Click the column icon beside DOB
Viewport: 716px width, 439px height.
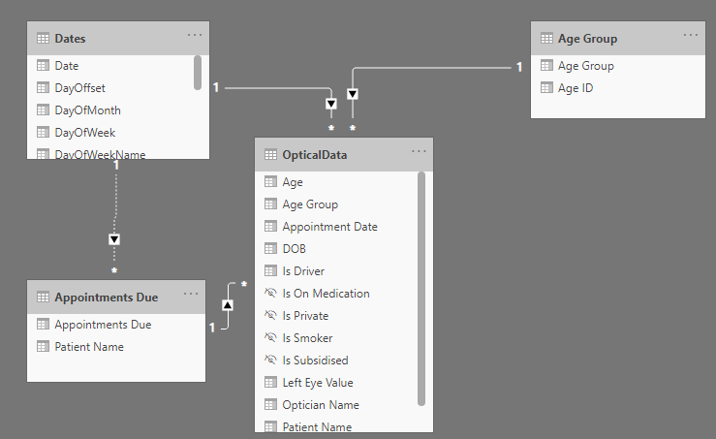click(270, 249)
